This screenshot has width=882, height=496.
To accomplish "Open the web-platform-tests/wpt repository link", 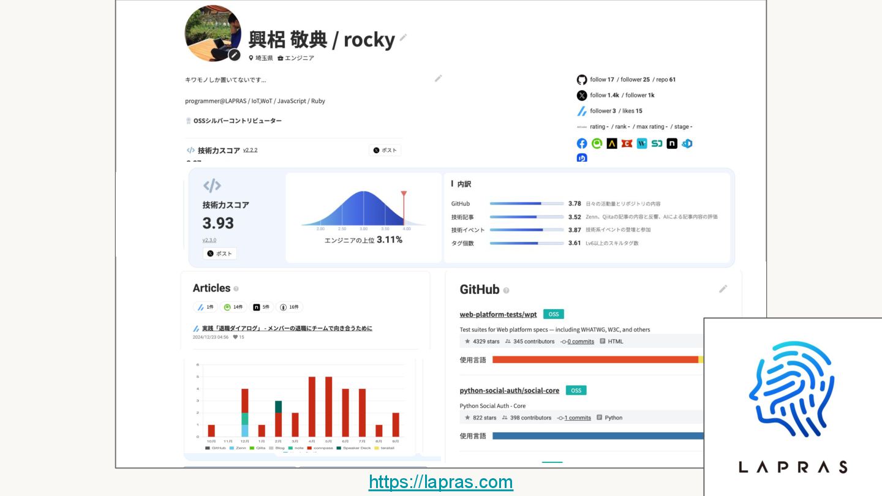I will [498, 314].
